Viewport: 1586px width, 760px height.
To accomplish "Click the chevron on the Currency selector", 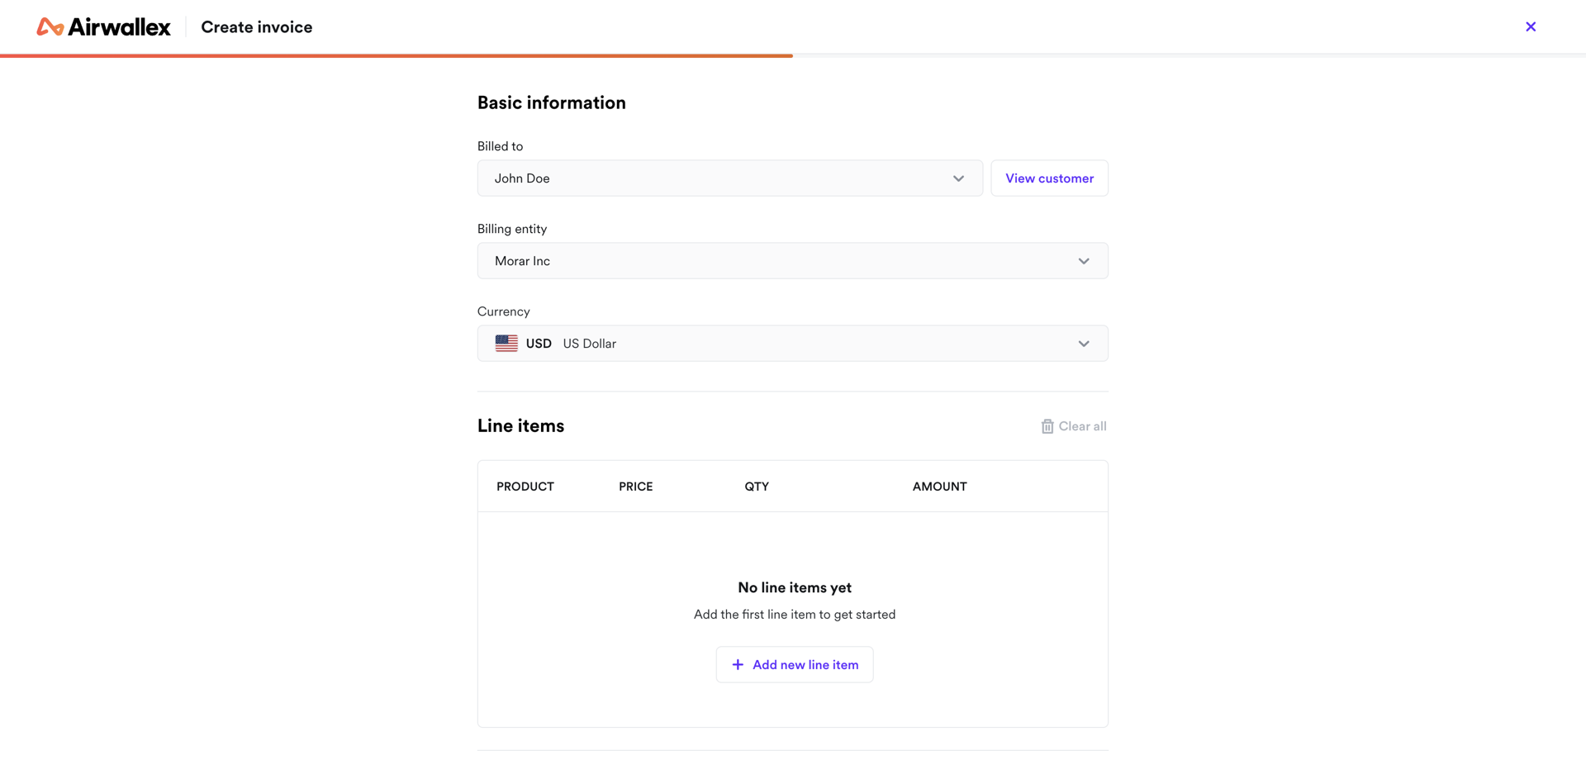I will coord(1083,343).
